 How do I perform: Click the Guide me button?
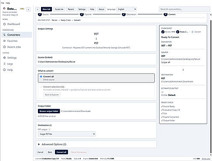[x=59, y=9]
